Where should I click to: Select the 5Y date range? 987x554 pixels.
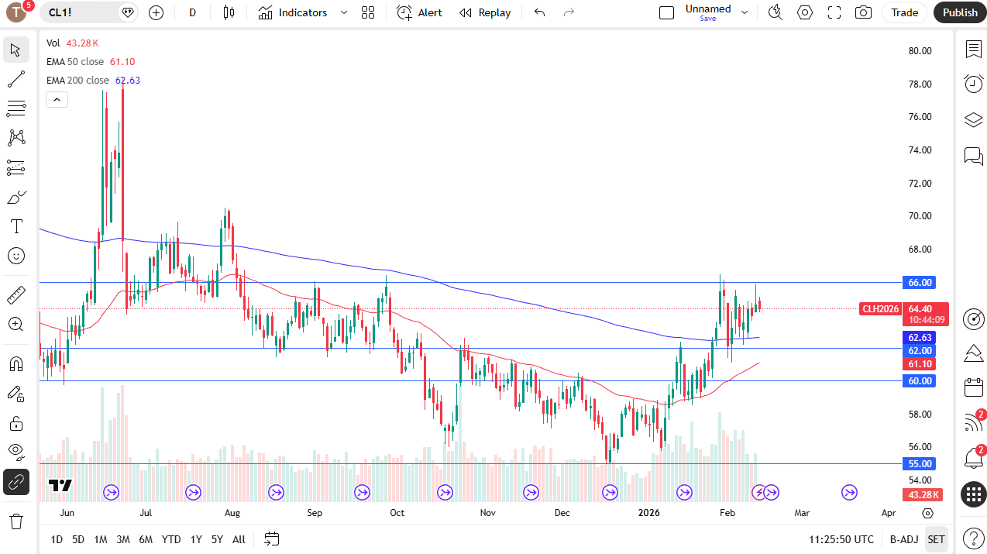click(x=217, y=539)
